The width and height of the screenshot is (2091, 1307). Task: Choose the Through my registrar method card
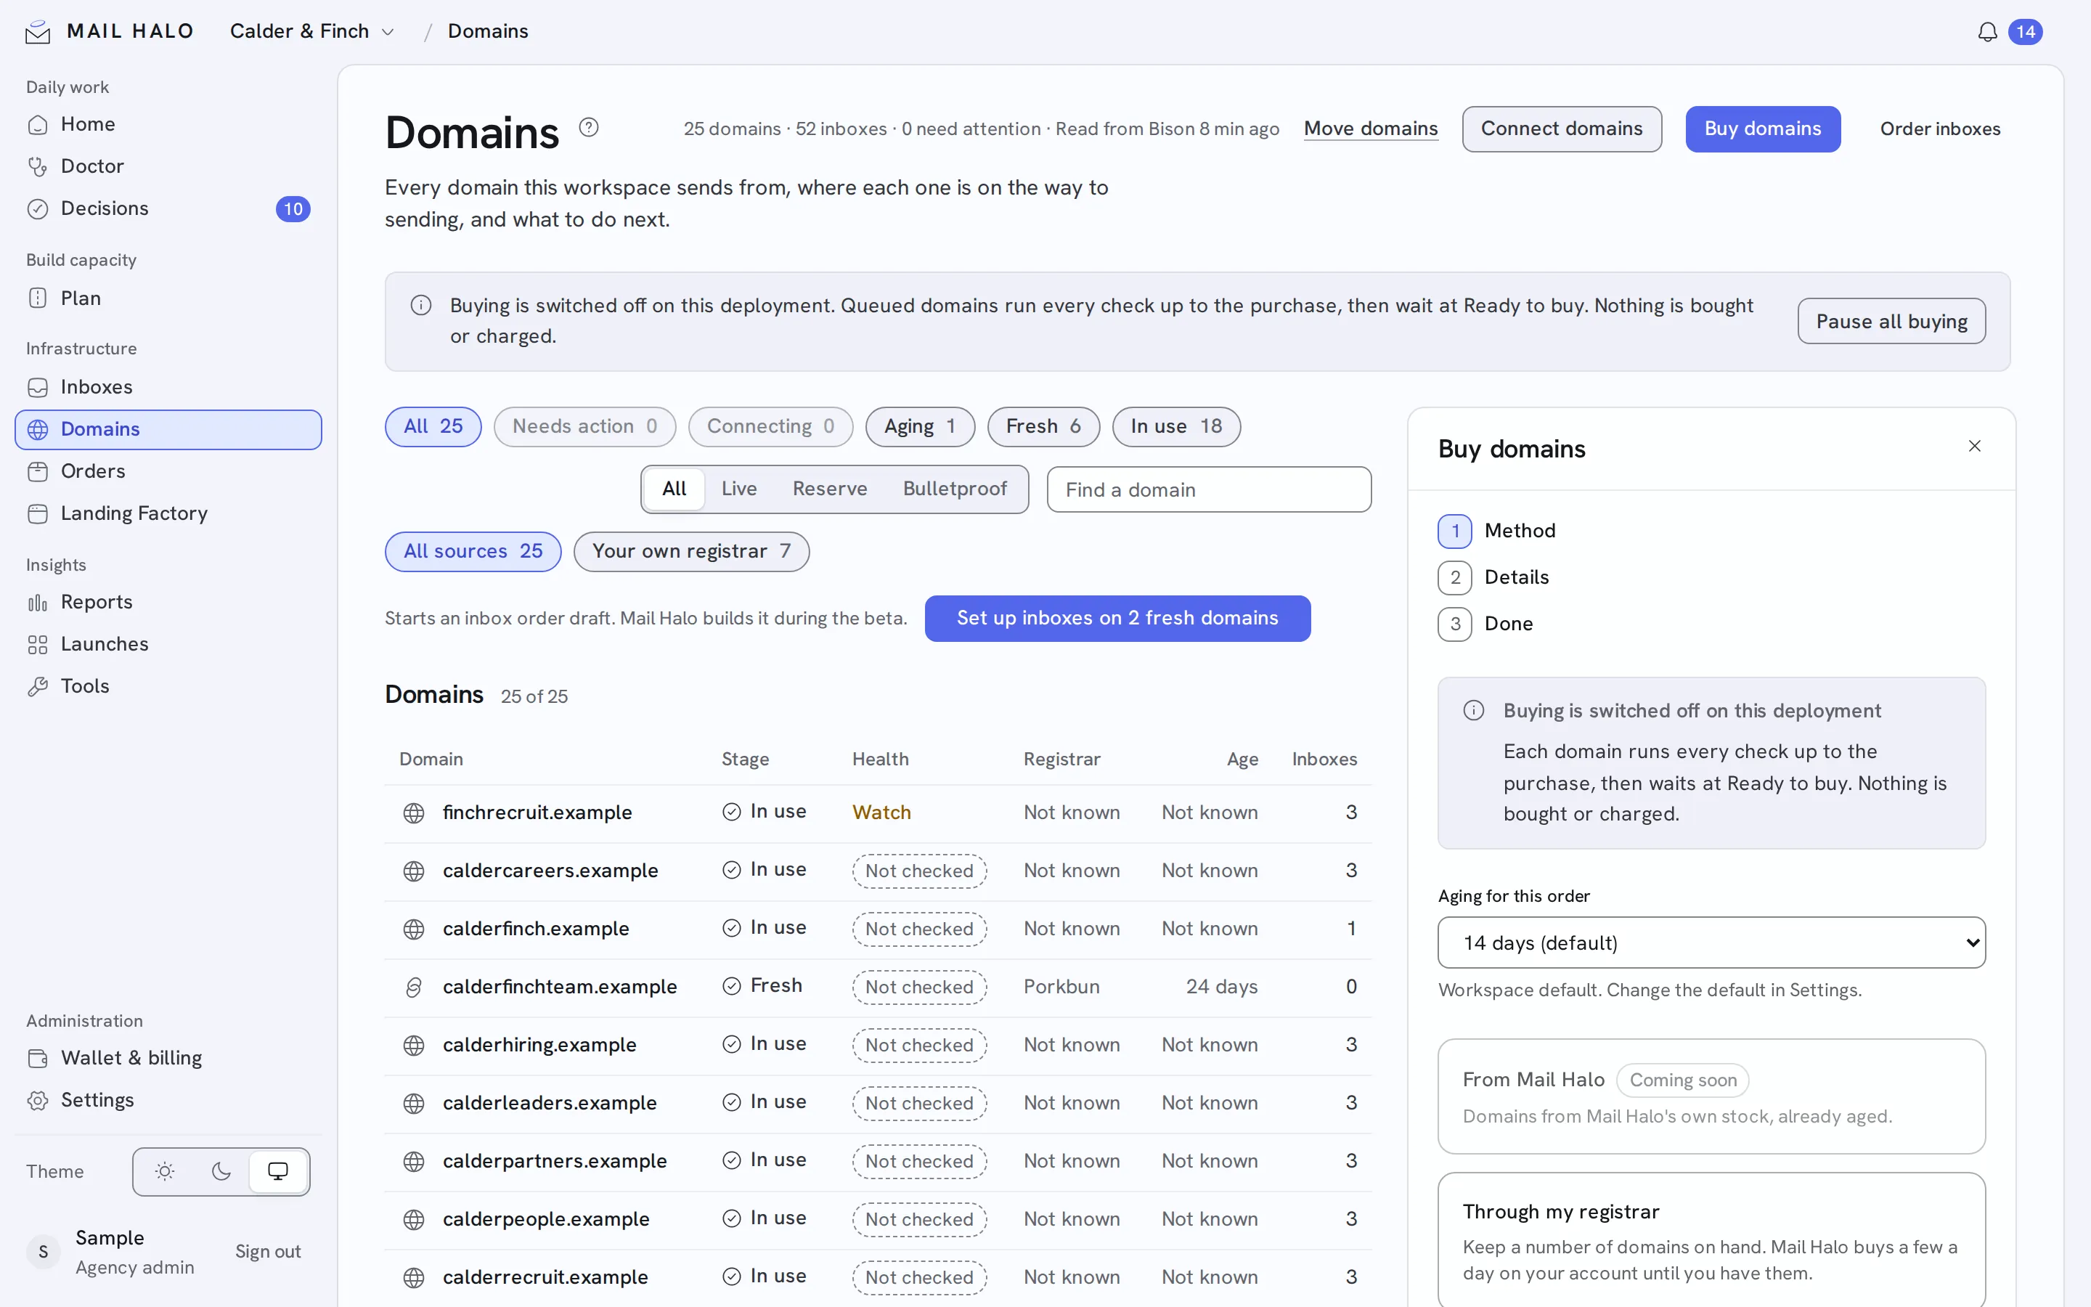pyautogui.click(x=1711, y=1239)
